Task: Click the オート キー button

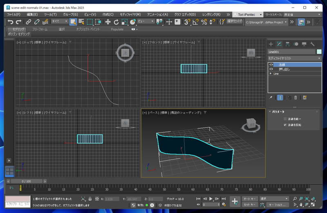Action: pyautogui.click(x=249, y=199)
